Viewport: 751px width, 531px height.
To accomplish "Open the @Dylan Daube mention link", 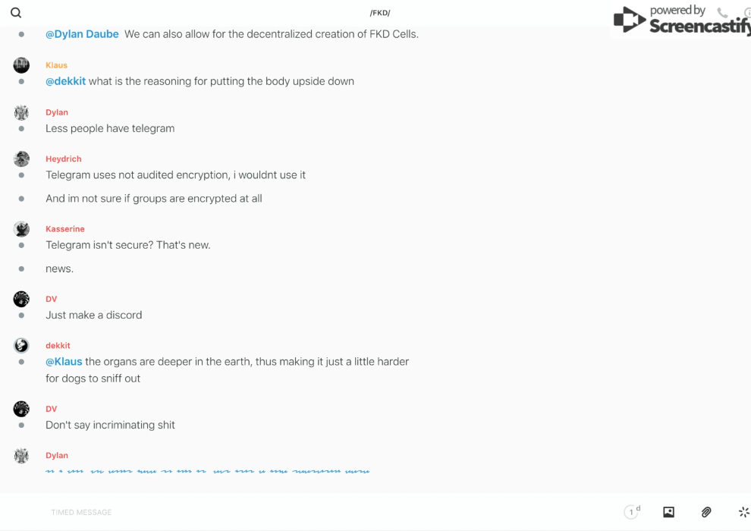I will pyautogui.click(x=82, y=34).
